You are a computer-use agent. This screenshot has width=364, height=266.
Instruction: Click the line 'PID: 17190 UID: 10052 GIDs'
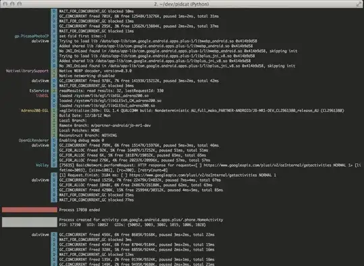(x=133, y=225)
